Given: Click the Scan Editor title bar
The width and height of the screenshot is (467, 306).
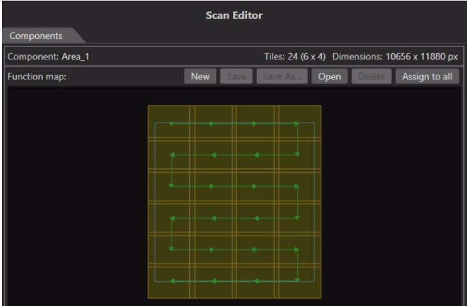Looking at the screenshot, I should 233,16.
